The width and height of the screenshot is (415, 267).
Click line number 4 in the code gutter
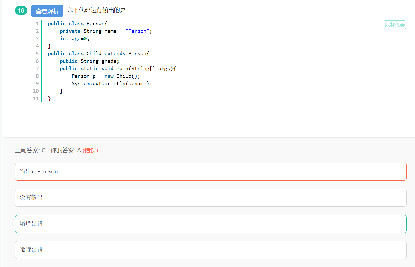coord(37,46)
